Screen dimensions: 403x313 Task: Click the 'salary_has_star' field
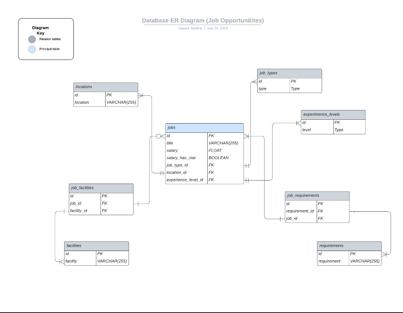[x=181, y=158]
